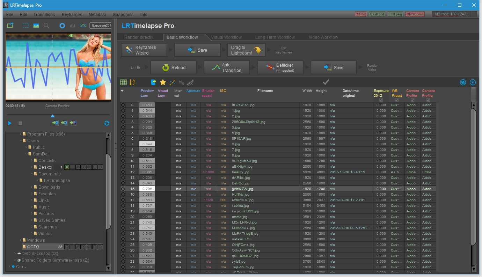Image resolution: width=482 pixels, height=277 pixels.
Task: Toggle the WB Preset column checkbox
Action: pyautogui.click(x=396, y=100)
